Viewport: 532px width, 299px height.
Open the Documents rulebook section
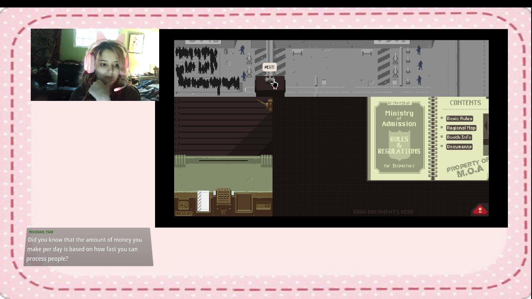(x=459, y=147)
